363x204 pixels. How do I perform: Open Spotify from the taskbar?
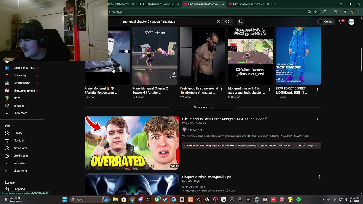(x=298, y=199)
